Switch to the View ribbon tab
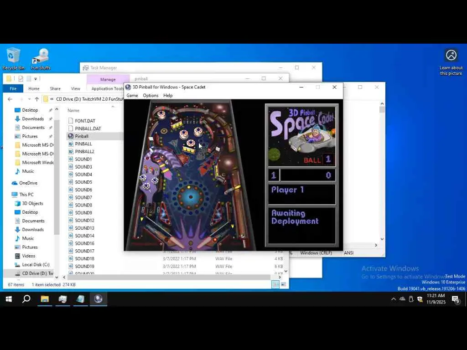The image size is (467, 350). [x=75, y=89]
